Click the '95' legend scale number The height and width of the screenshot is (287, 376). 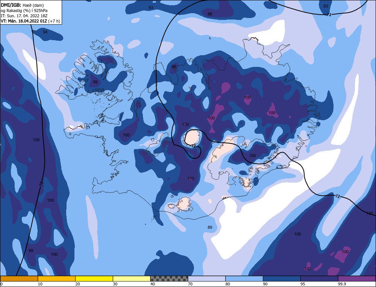coord(303,284)
